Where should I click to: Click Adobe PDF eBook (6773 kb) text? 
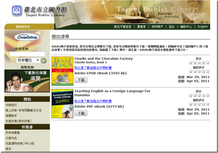(99, 106)
